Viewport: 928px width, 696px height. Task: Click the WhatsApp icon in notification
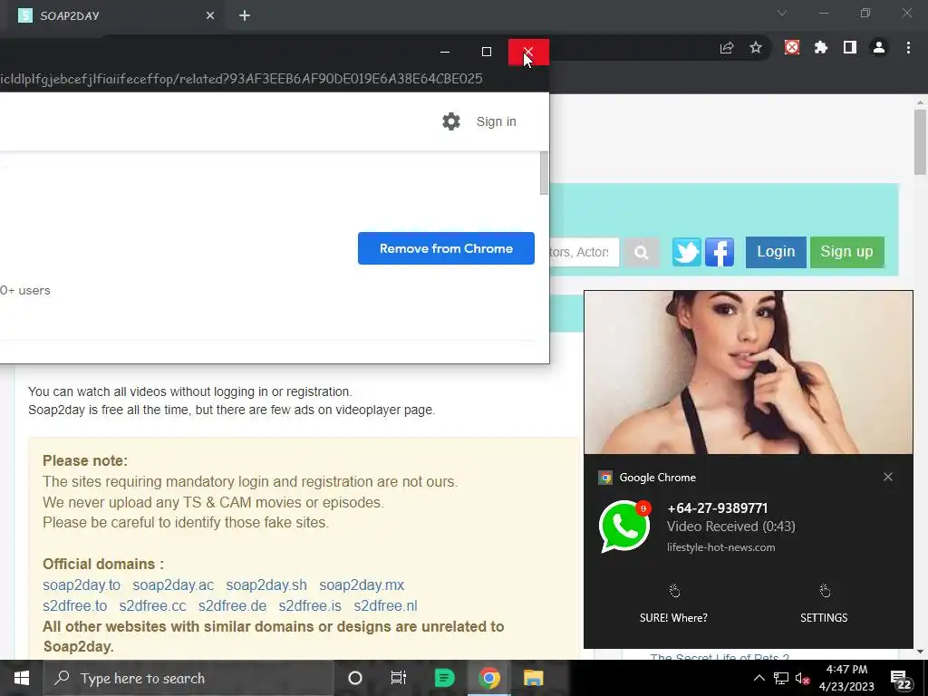coord(625,527)
